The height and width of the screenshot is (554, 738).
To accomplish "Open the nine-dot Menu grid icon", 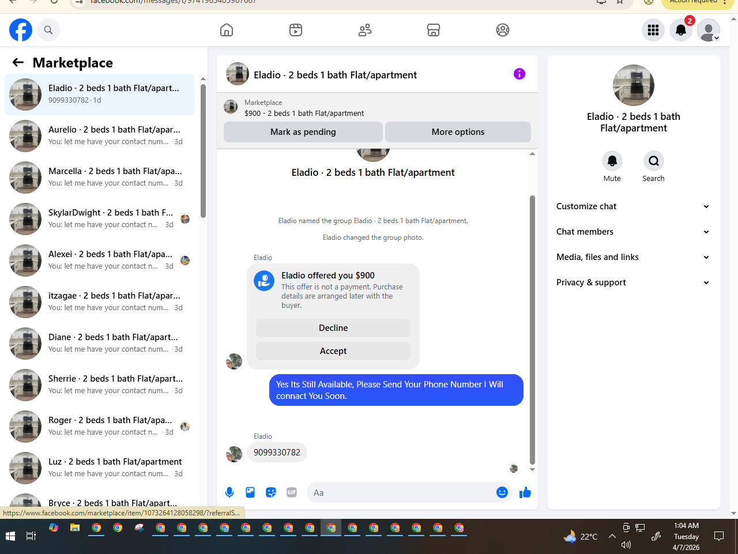I will click(653, 30).
